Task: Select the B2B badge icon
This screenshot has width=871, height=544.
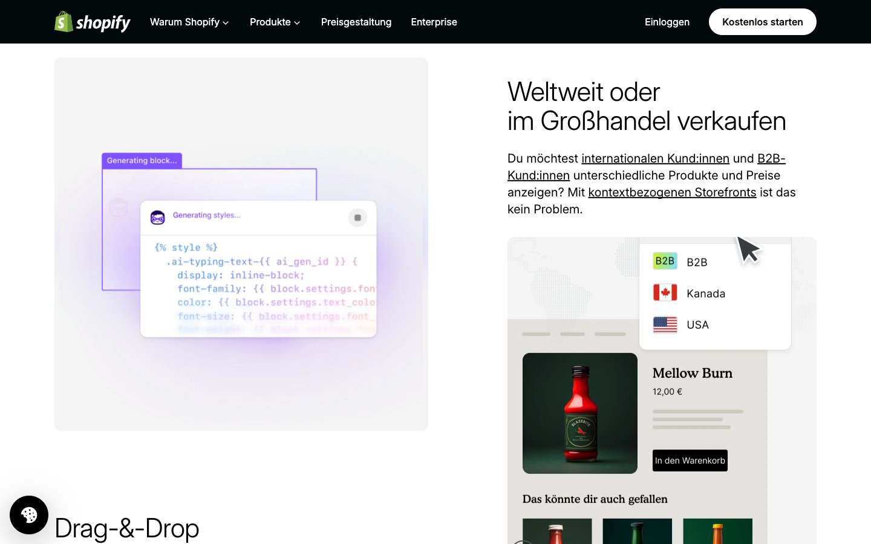Action: [665, 261]
